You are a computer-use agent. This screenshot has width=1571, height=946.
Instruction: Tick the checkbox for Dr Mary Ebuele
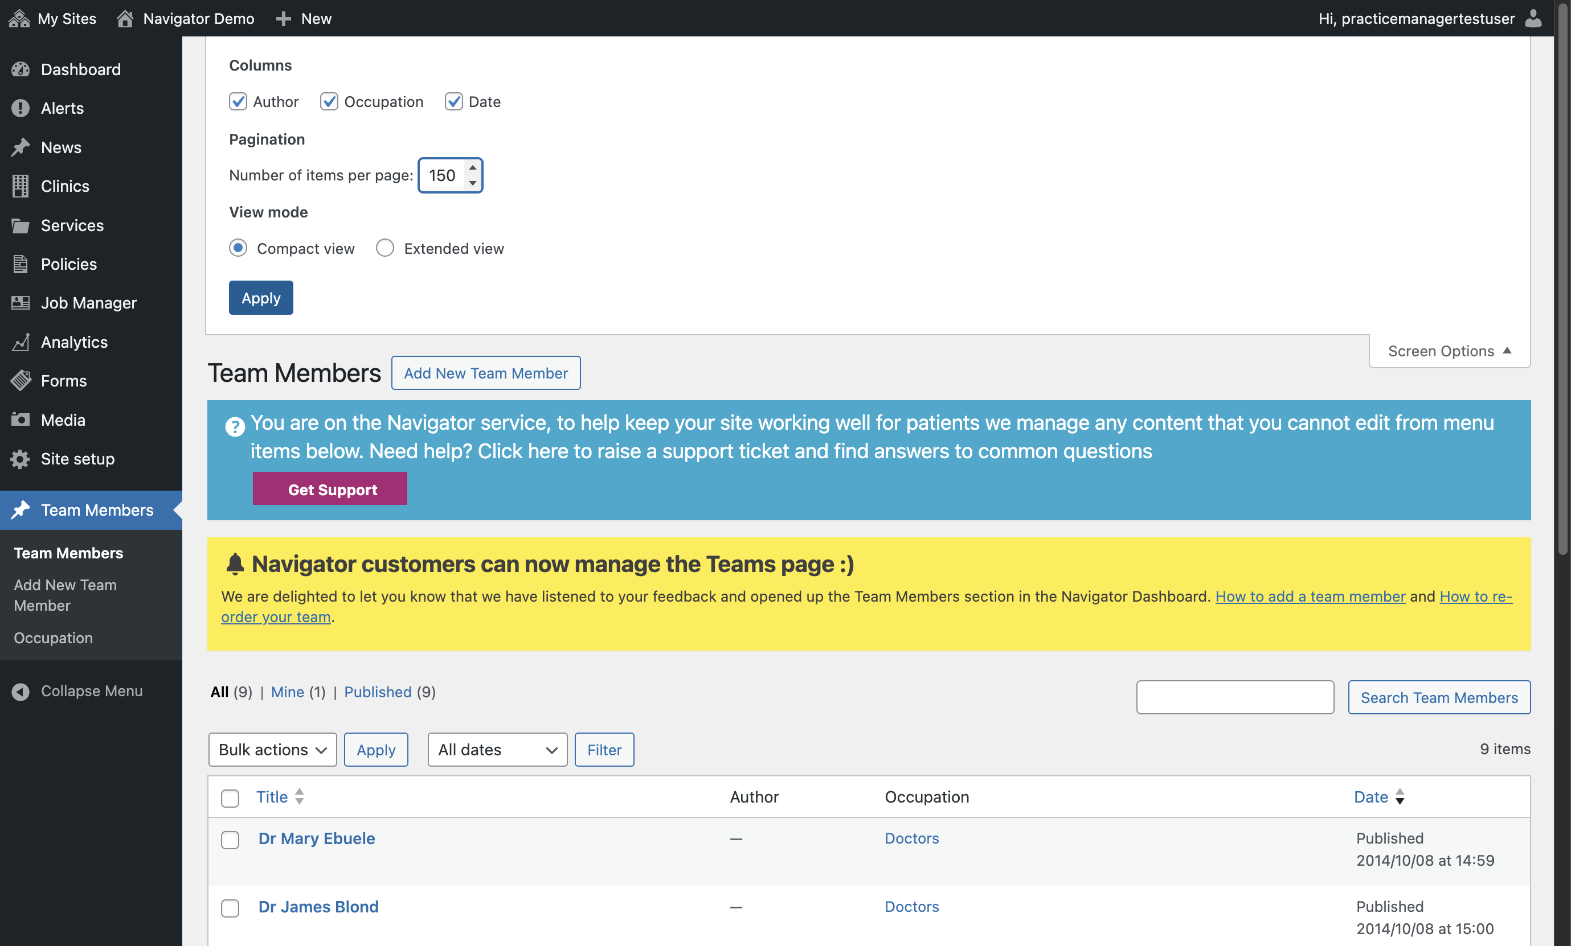coord(230,840)
